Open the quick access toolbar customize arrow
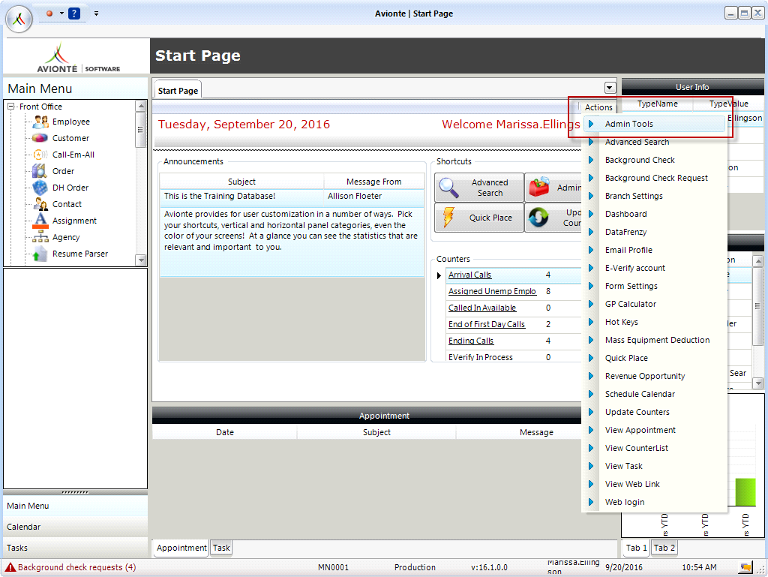 97,14
